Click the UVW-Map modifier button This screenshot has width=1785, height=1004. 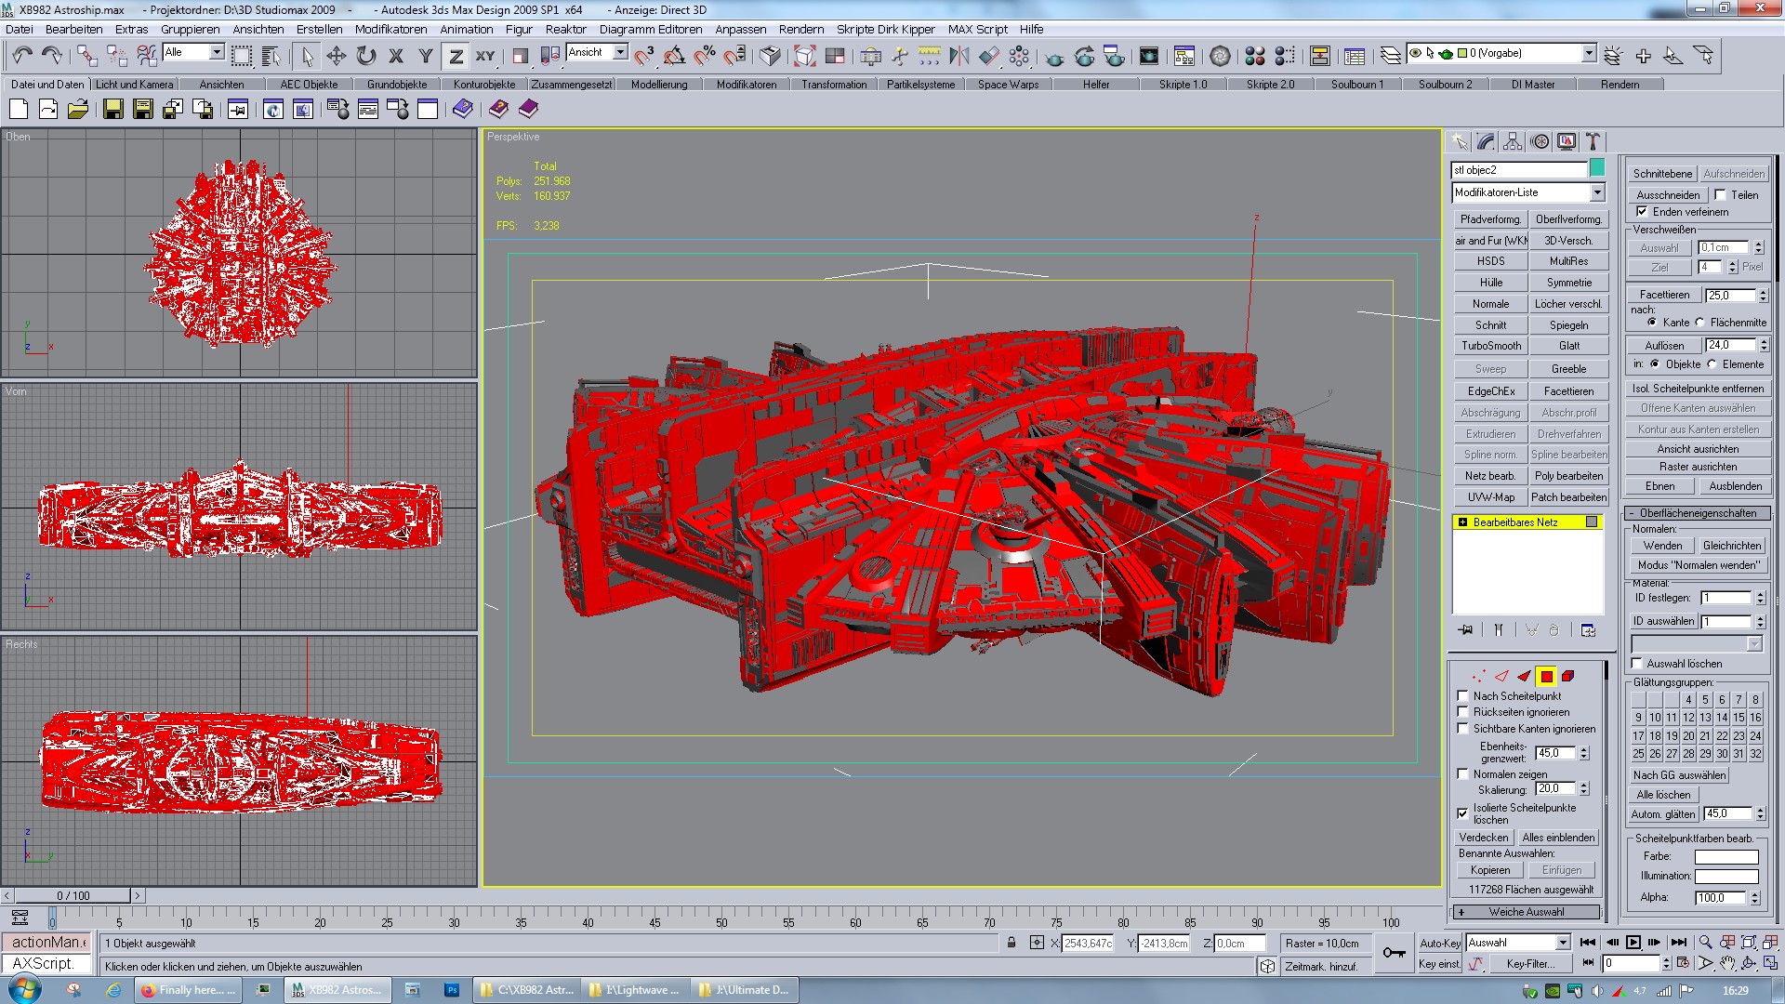click(x=1491, y=497)
